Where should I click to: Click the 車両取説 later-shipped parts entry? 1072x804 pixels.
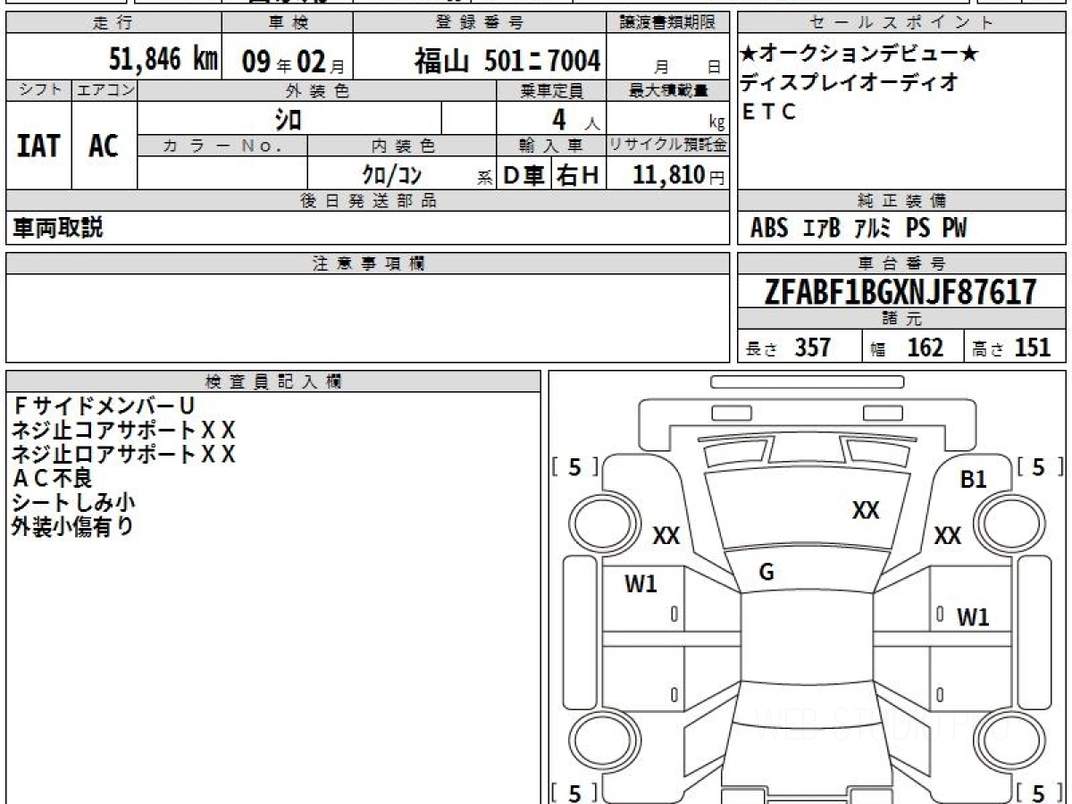(x=57, y=229)
